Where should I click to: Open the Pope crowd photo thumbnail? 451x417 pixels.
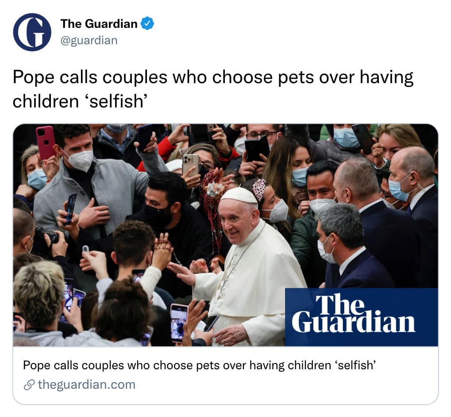click(226, 235)
